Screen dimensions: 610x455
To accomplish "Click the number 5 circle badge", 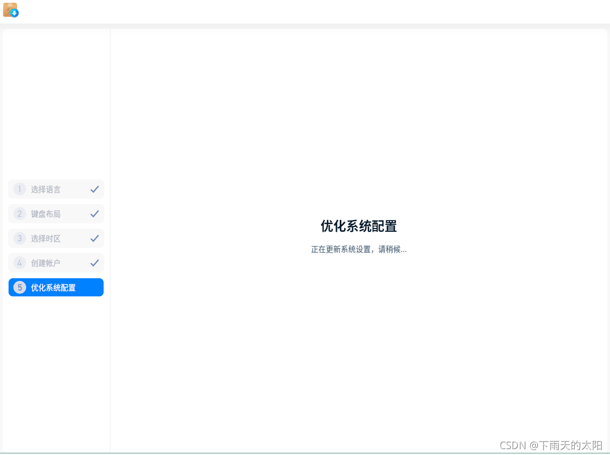I will point(19,288).
